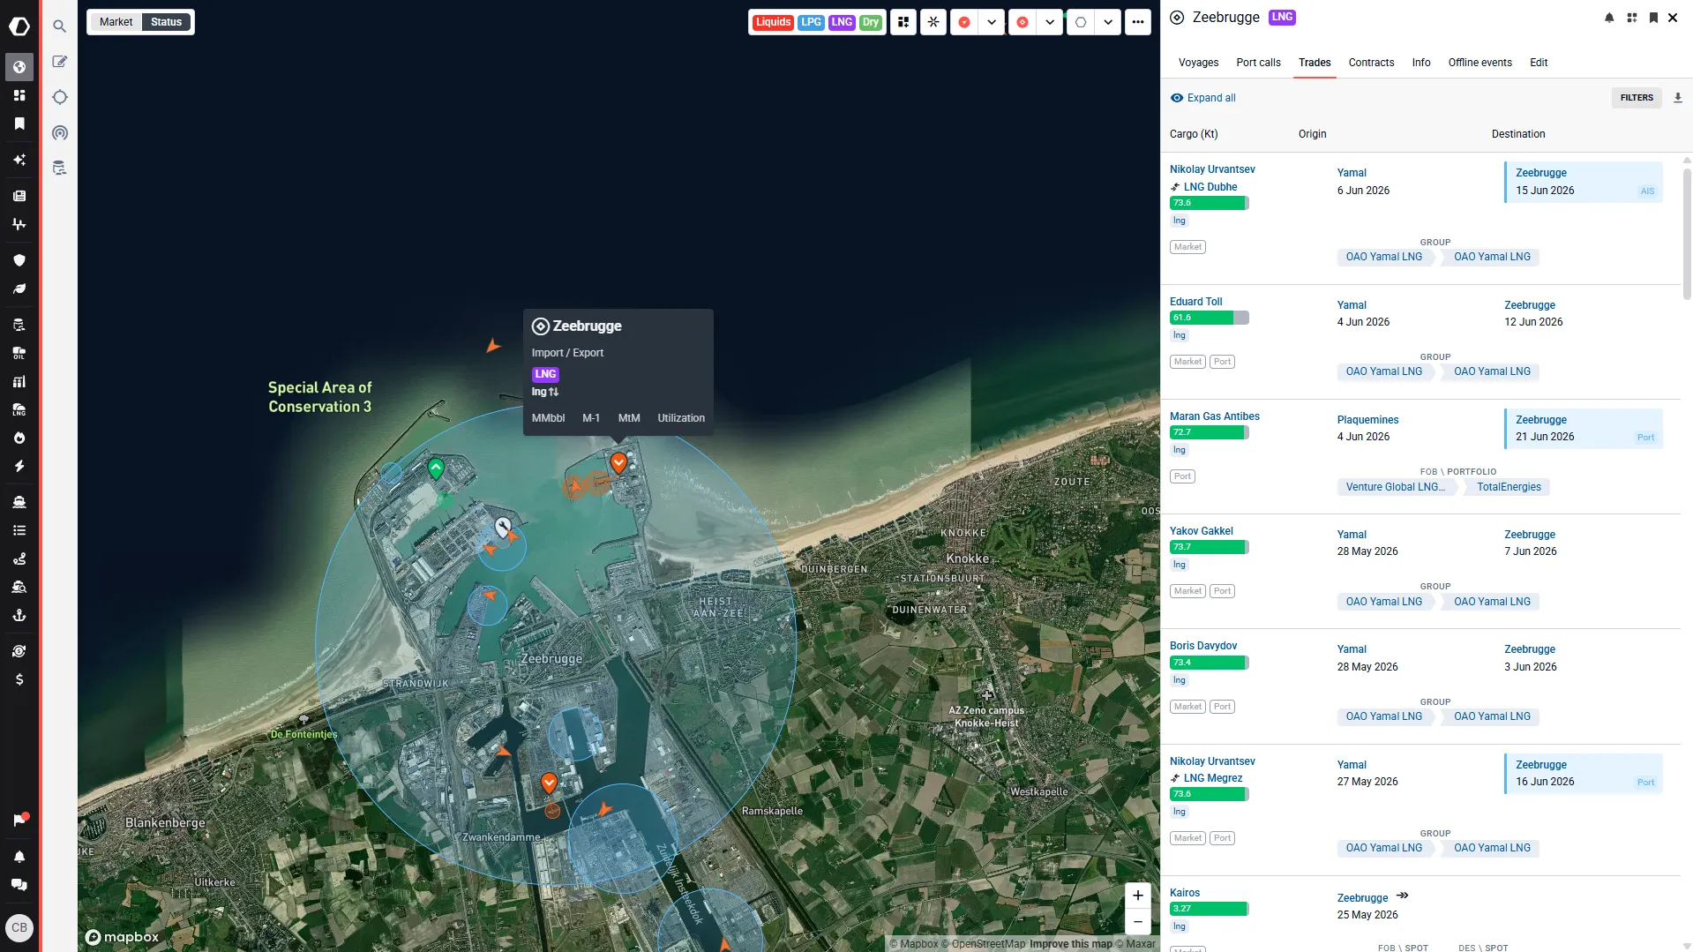This screenshot has width=1693, height=952.
Task: Click the map layers grid toolbar icon
Action: (x=903, y=22)
